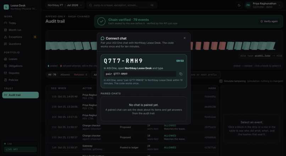Select event row 156 Oct 25, 13:18:00
This screenshot has width=286, height=156.
point(132,107)
